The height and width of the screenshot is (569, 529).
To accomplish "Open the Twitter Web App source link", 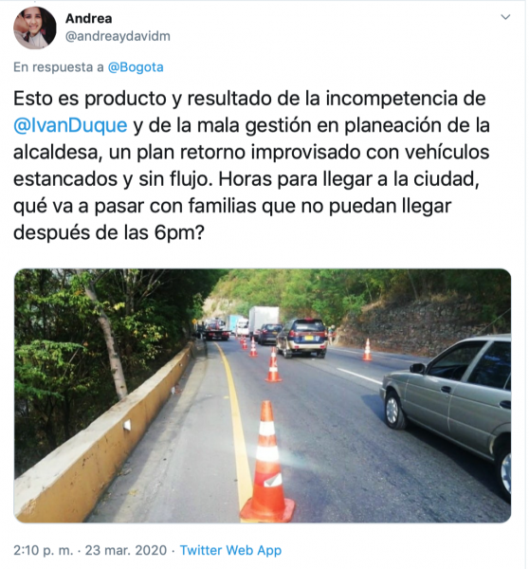I will [x=230, y=550].
